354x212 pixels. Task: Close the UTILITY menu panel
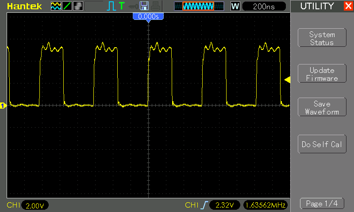pos(348,6)
